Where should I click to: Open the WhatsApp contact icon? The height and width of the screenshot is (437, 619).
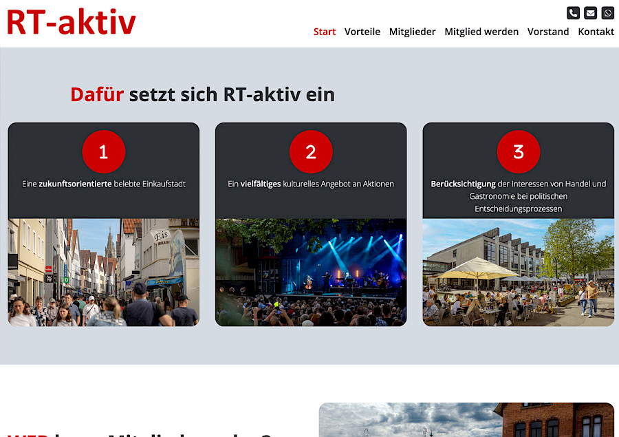coord(607,13)
